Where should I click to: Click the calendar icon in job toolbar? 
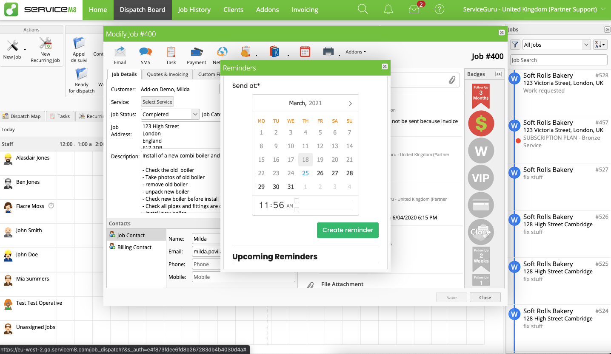(305, 52)
